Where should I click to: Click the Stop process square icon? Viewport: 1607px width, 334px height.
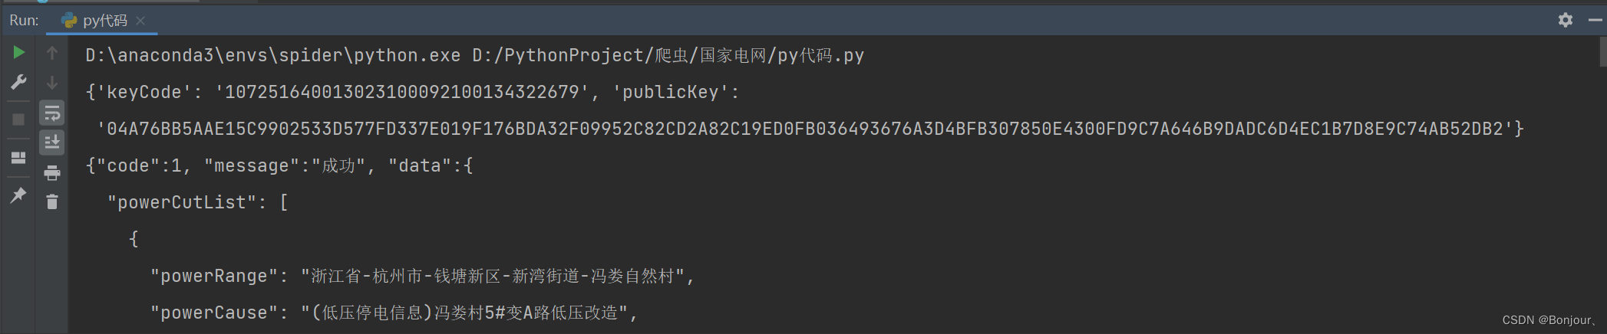pos(19,120)
